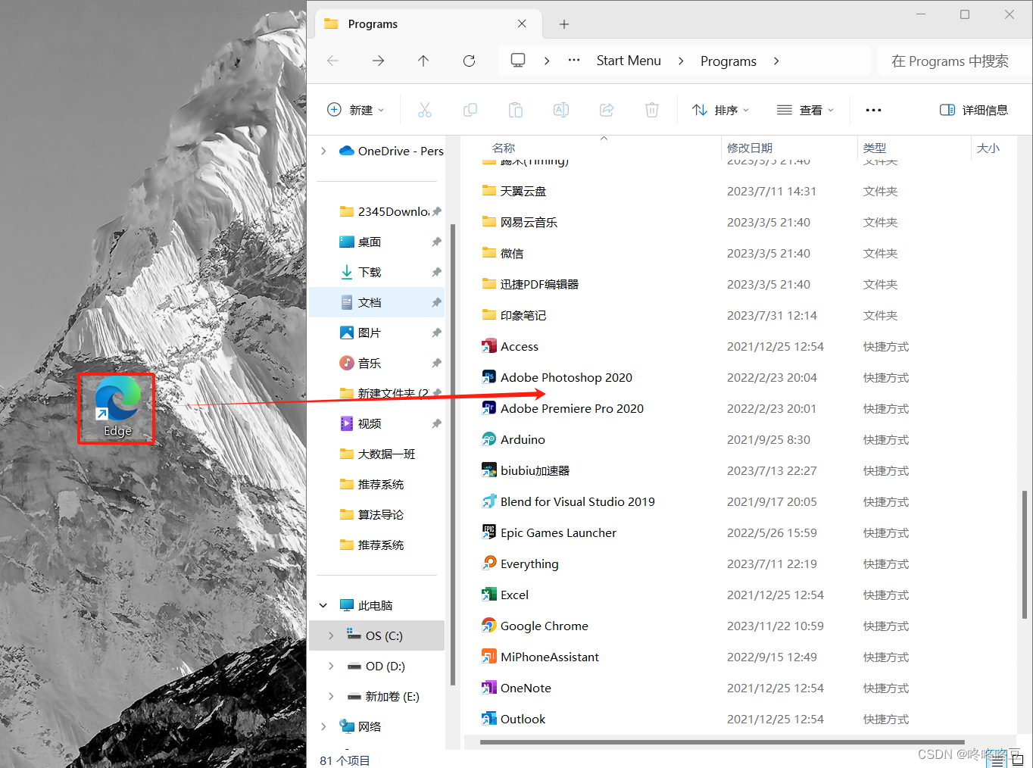Image resolution: width=1033 pixels, height=768 pixels.
Task: Switch to the details list view in the status bar
Action: [x=998, y=760]
